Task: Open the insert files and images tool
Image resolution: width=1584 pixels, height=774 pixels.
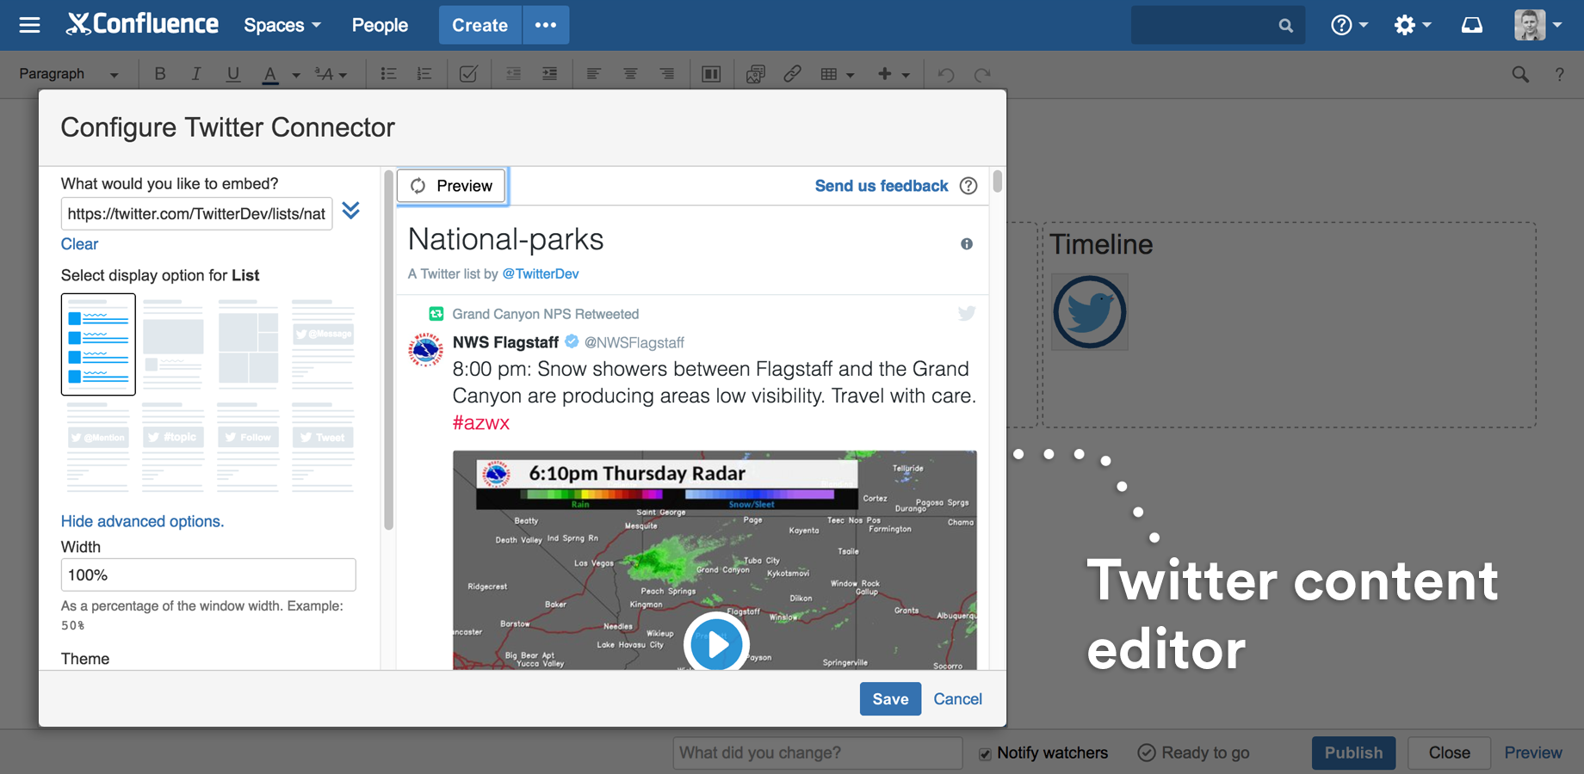Action: coord(755,74)
